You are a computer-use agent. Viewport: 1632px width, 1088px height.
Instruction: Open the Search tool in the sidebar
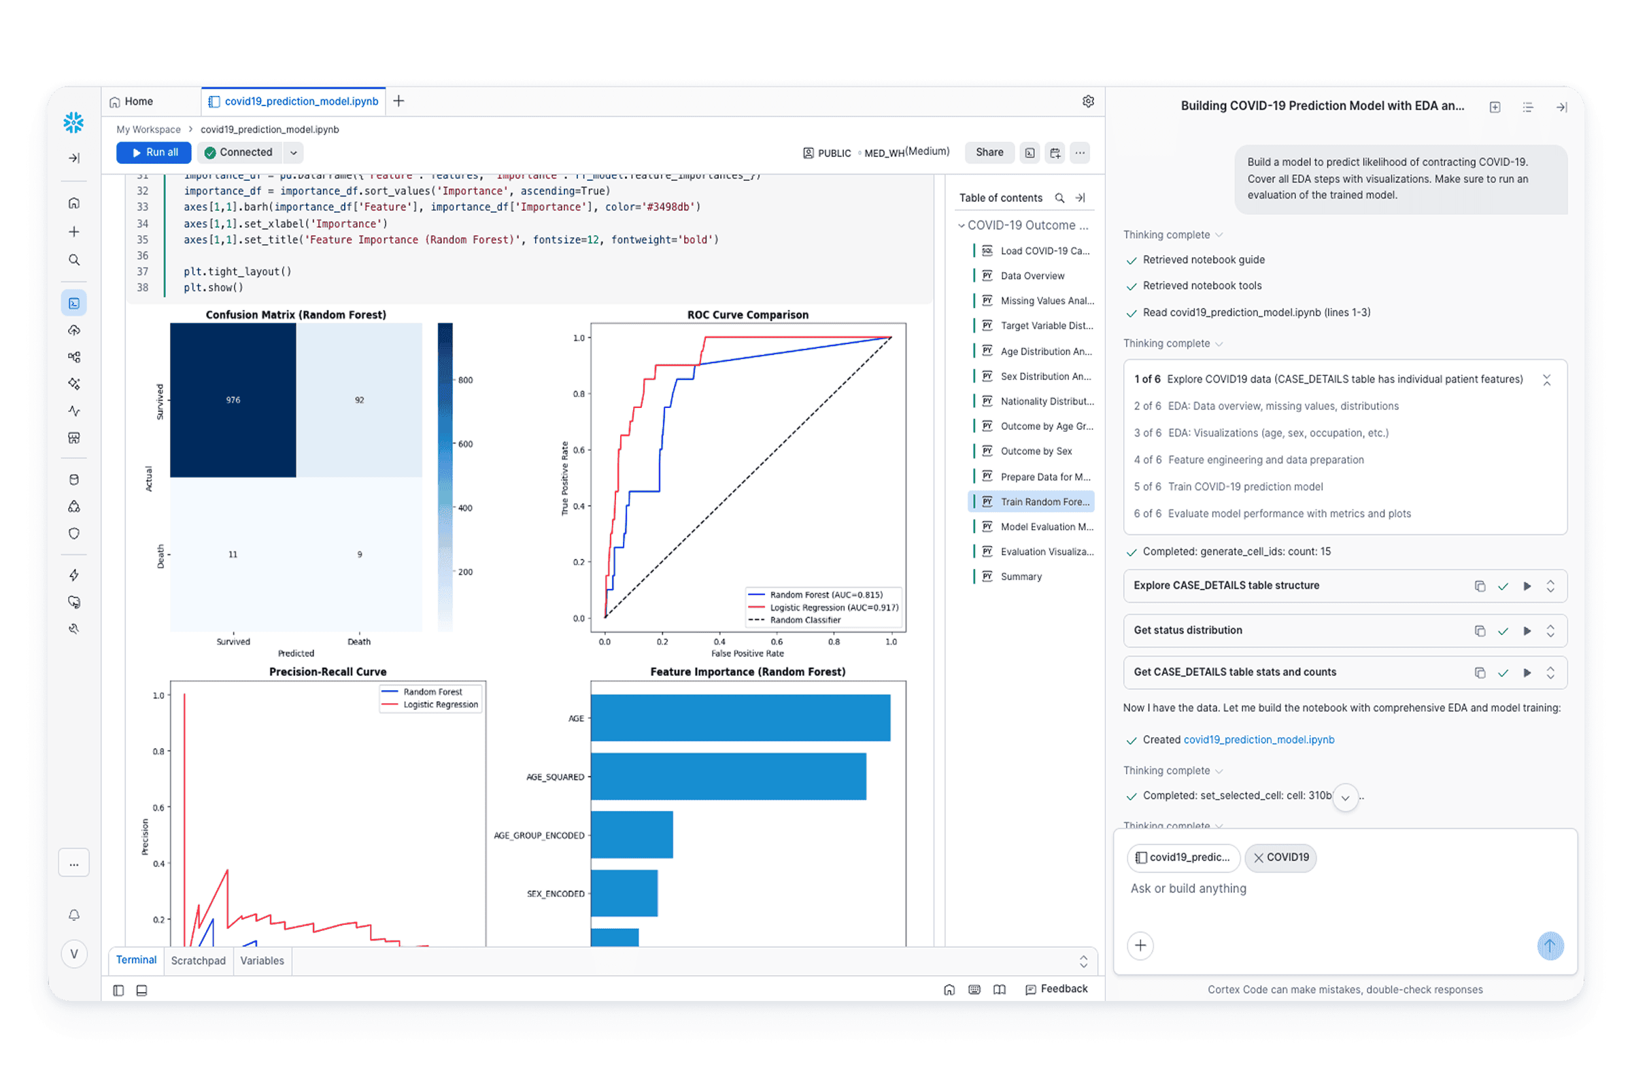coord(74,260)
